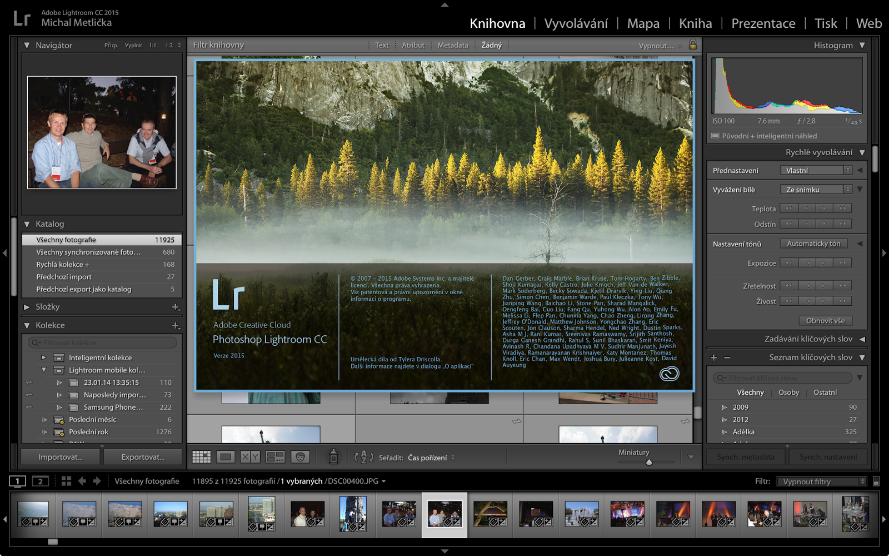Toggle sync arrow for 23.01.14 13:35:15 collection
Screen dimensions: 889x556
29,383
